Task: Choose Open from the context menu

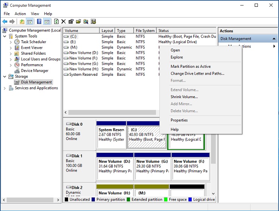Action: [201, 50]
